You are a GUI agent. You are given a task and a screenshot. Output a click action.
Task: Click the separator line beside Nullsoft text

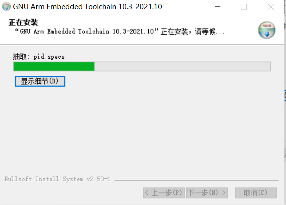click(x=197, y=180)
